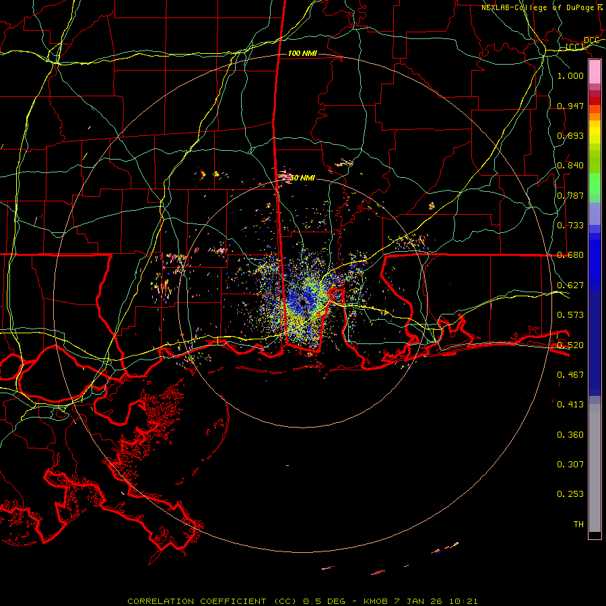Click the radar site center dot
The image size is (606, 606).
[302, 302]
